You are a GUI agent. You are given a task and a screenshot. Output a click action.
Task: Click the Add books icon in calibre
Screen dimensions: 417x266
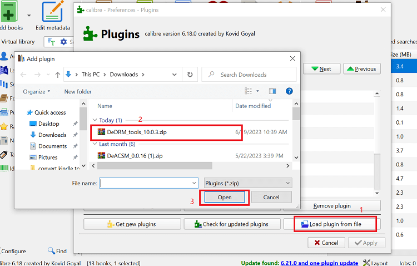tap(9, 11)
